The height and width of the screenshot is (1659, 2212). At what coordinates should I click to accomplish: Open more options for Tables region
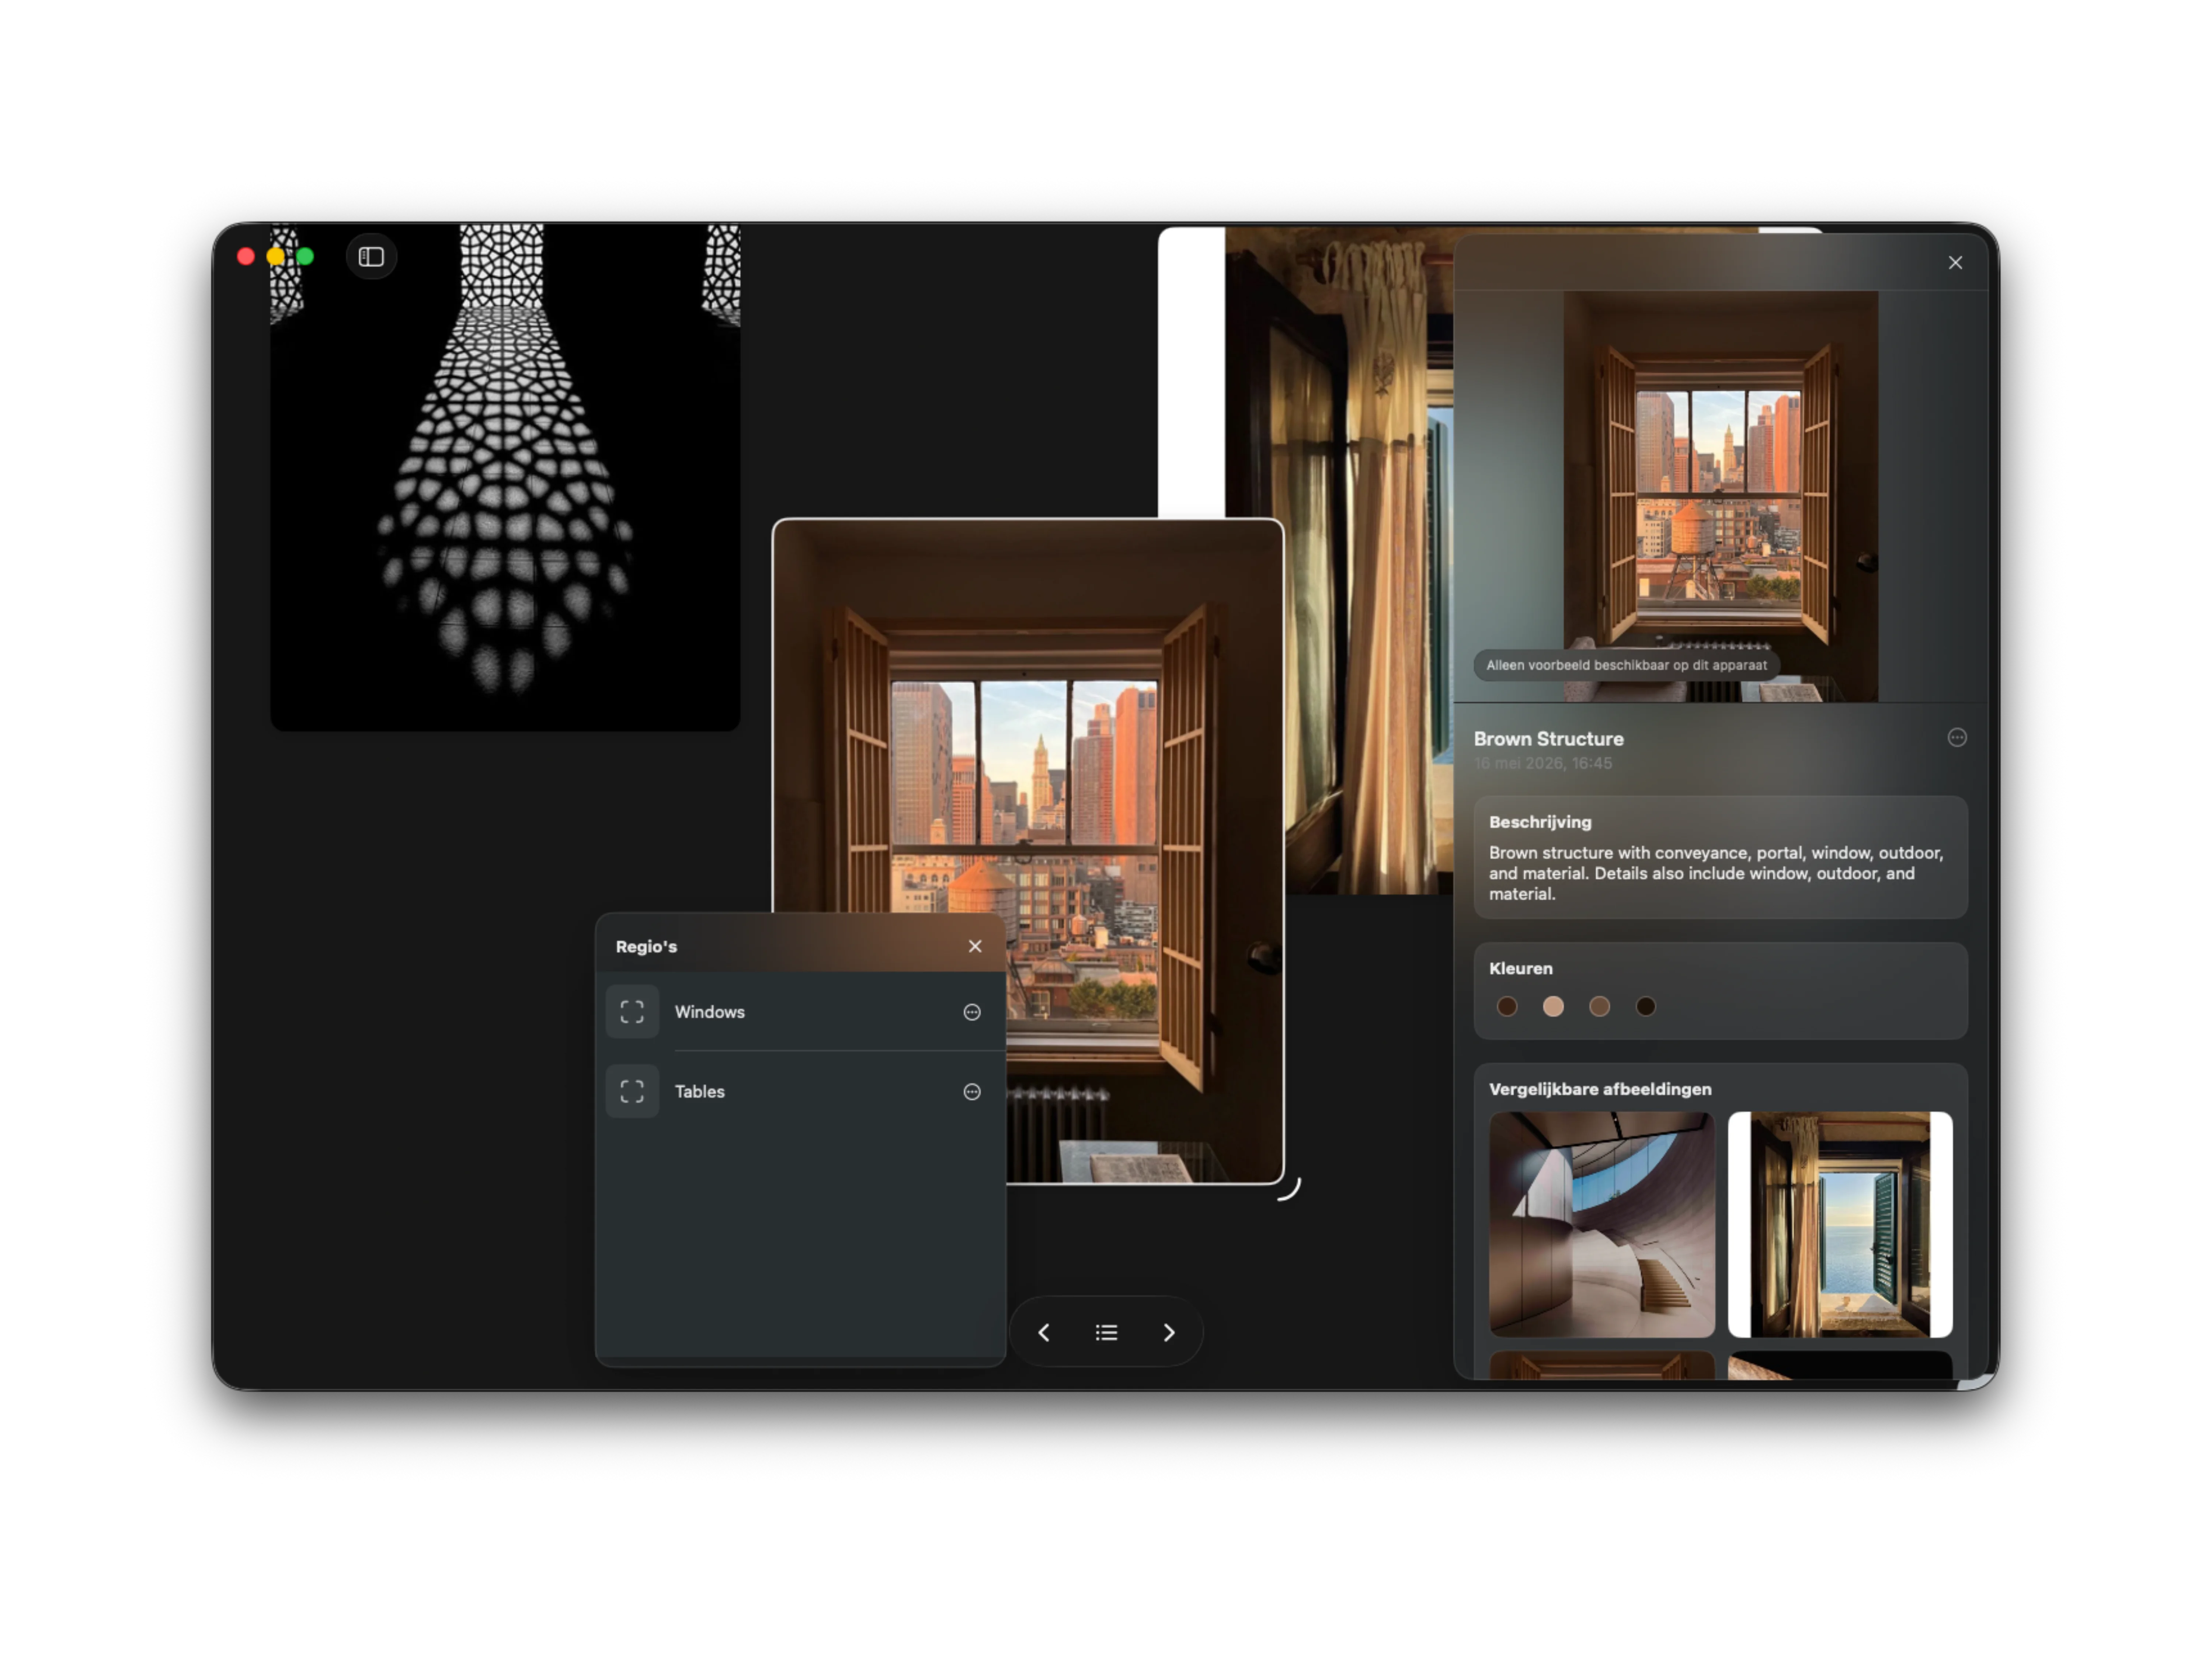(972, 1092)
